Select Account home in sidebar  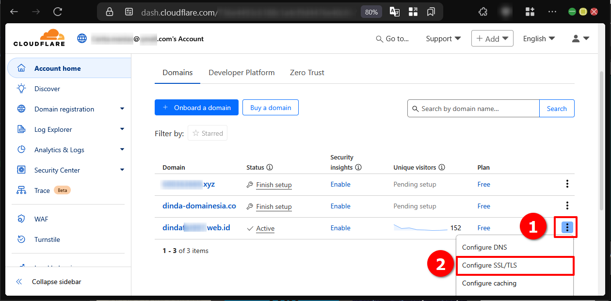click(x=69, y=68)
